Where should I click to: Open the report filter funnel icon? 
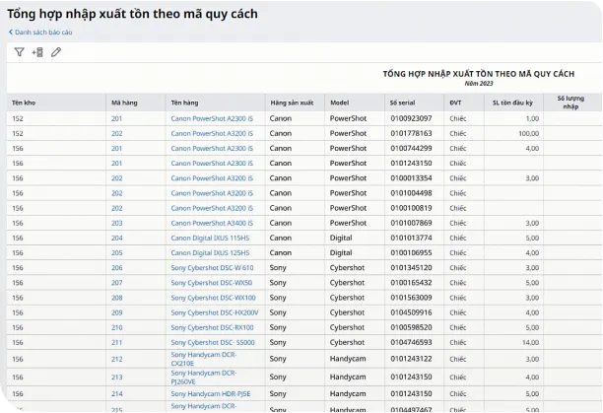click(19, 52)
